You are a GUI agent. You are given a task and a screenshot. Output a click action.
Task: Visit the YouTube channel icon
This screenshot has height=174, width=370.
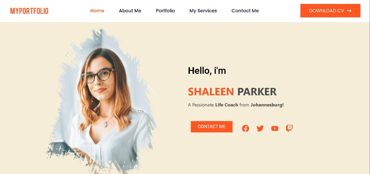coord(275,128)
